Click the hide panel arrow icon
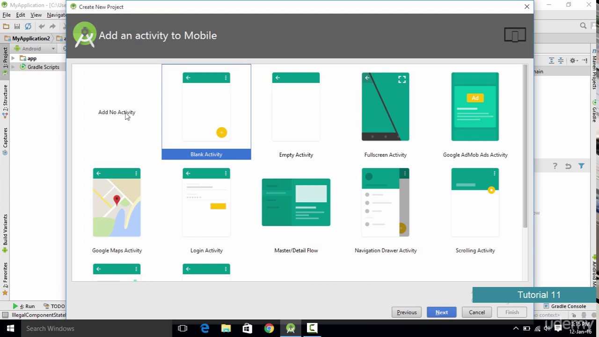599x337 pixels. tap(584, 60)
